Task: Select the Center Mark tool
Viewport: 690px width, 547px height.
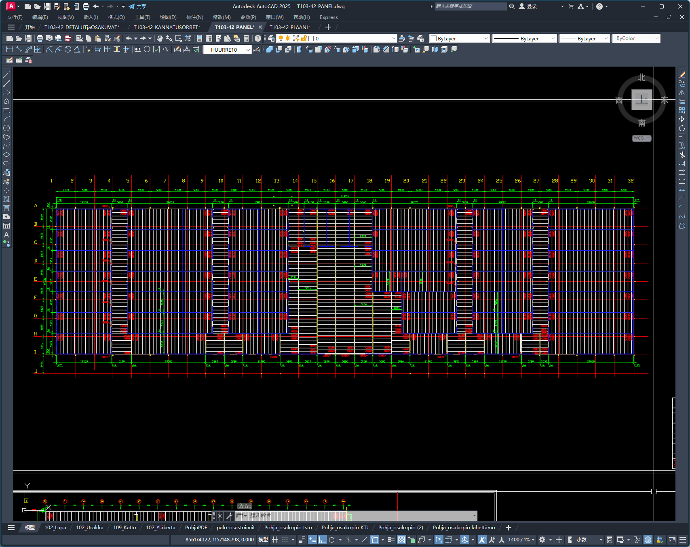Action: pyautogui.click(x=147, y=49)
